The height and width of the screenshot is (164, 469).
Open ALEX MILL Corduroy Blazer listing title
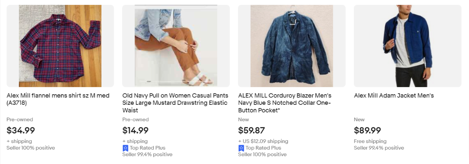(x=285, y=103)
